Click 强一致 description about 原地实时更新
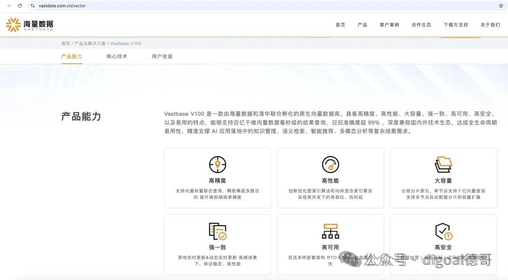The image size is (508, 280). point(217,261)
